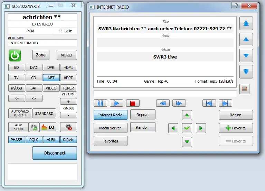The height and width of the screenshot is (191, 265).
Task: Decrease volume with minus button
Action: pos(68,115)
